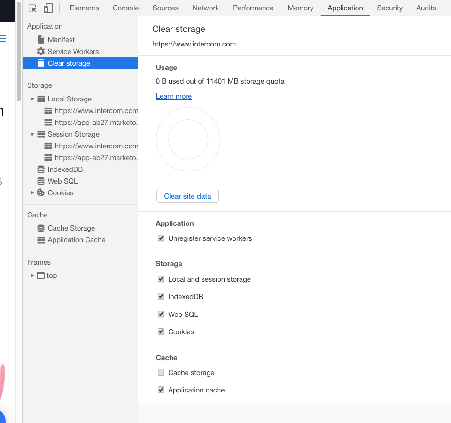The height and width of the screenshot is (423, 451).
Task: Uncheck Unregister service workers checkbox
Action: pyautogui.click(x=161, y=238)
